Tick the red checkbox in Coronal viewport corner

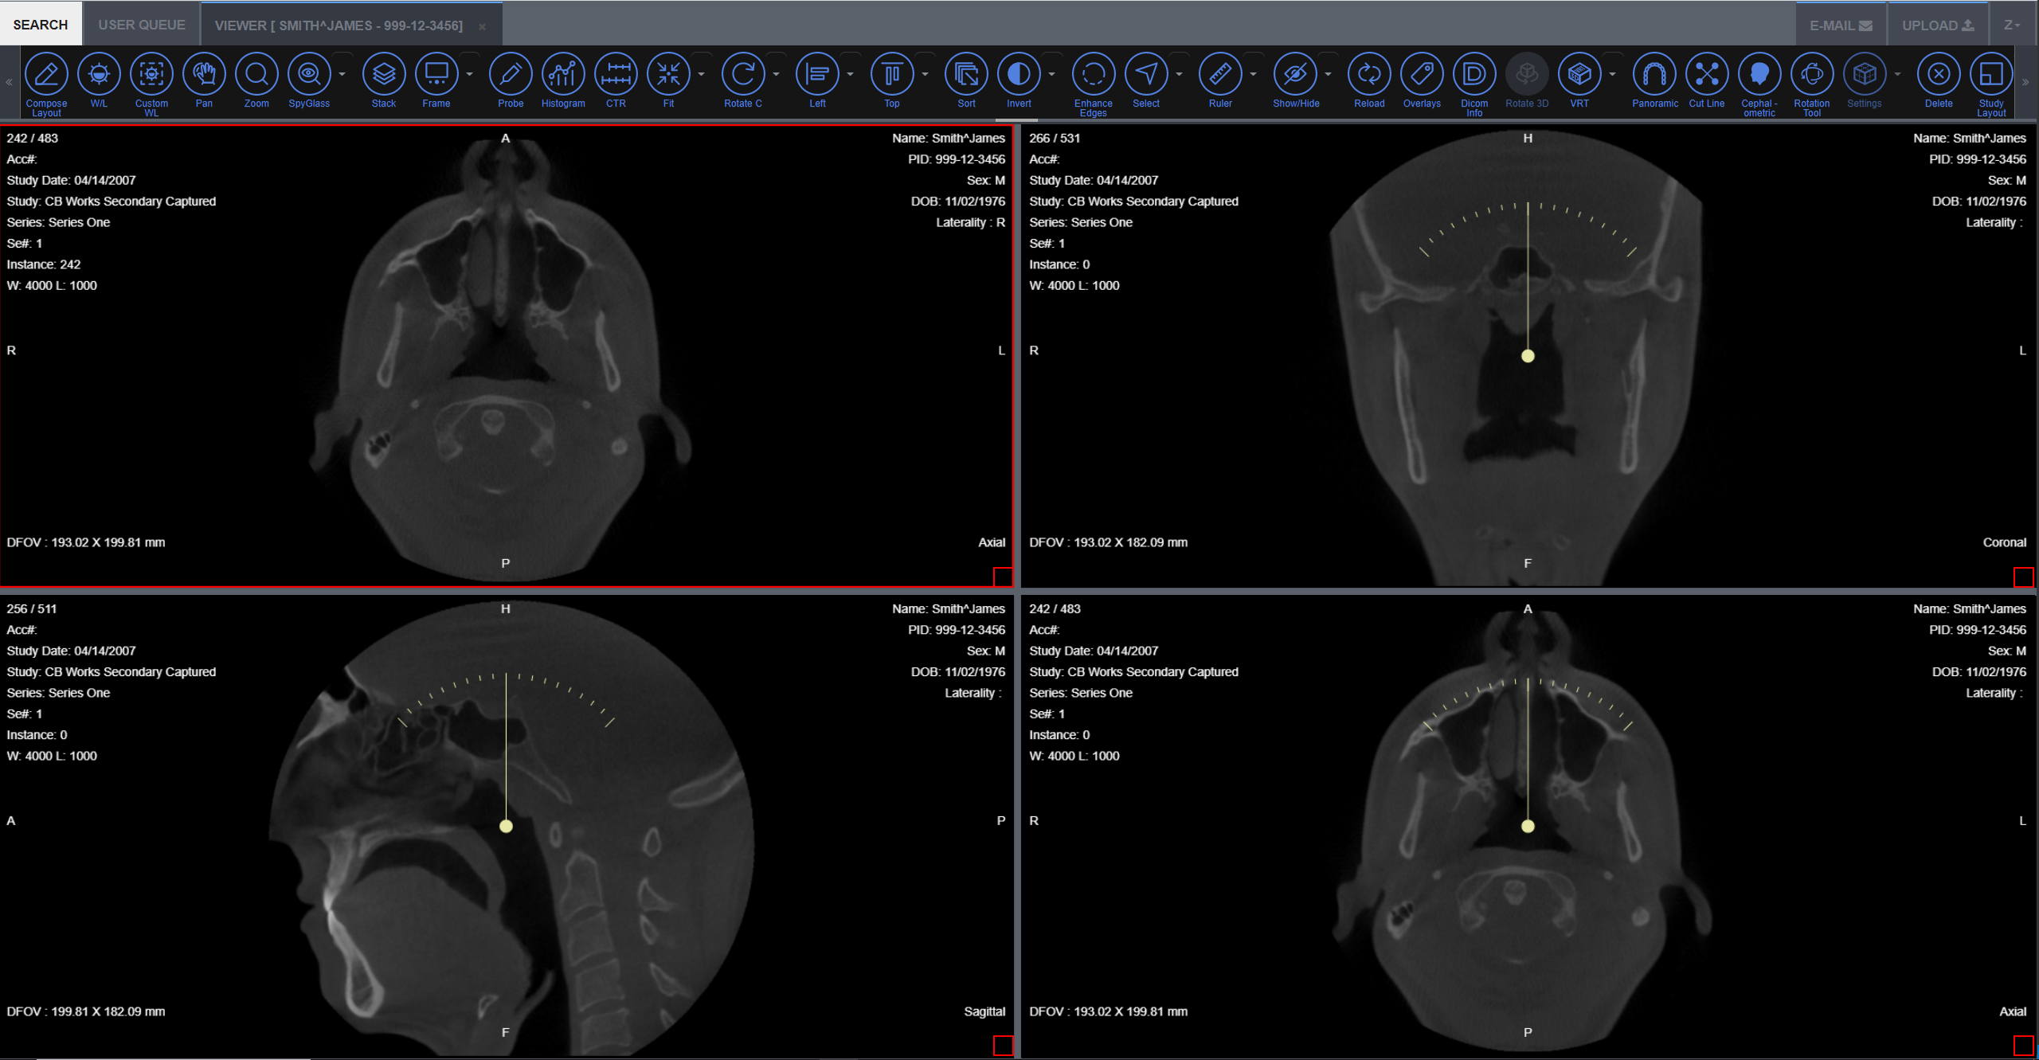click(x=2022, y=576)
